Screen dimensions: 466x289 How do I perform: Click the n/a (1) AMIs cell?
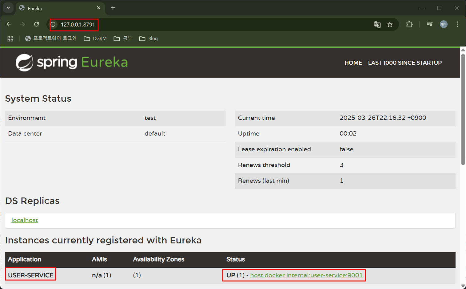102,275
